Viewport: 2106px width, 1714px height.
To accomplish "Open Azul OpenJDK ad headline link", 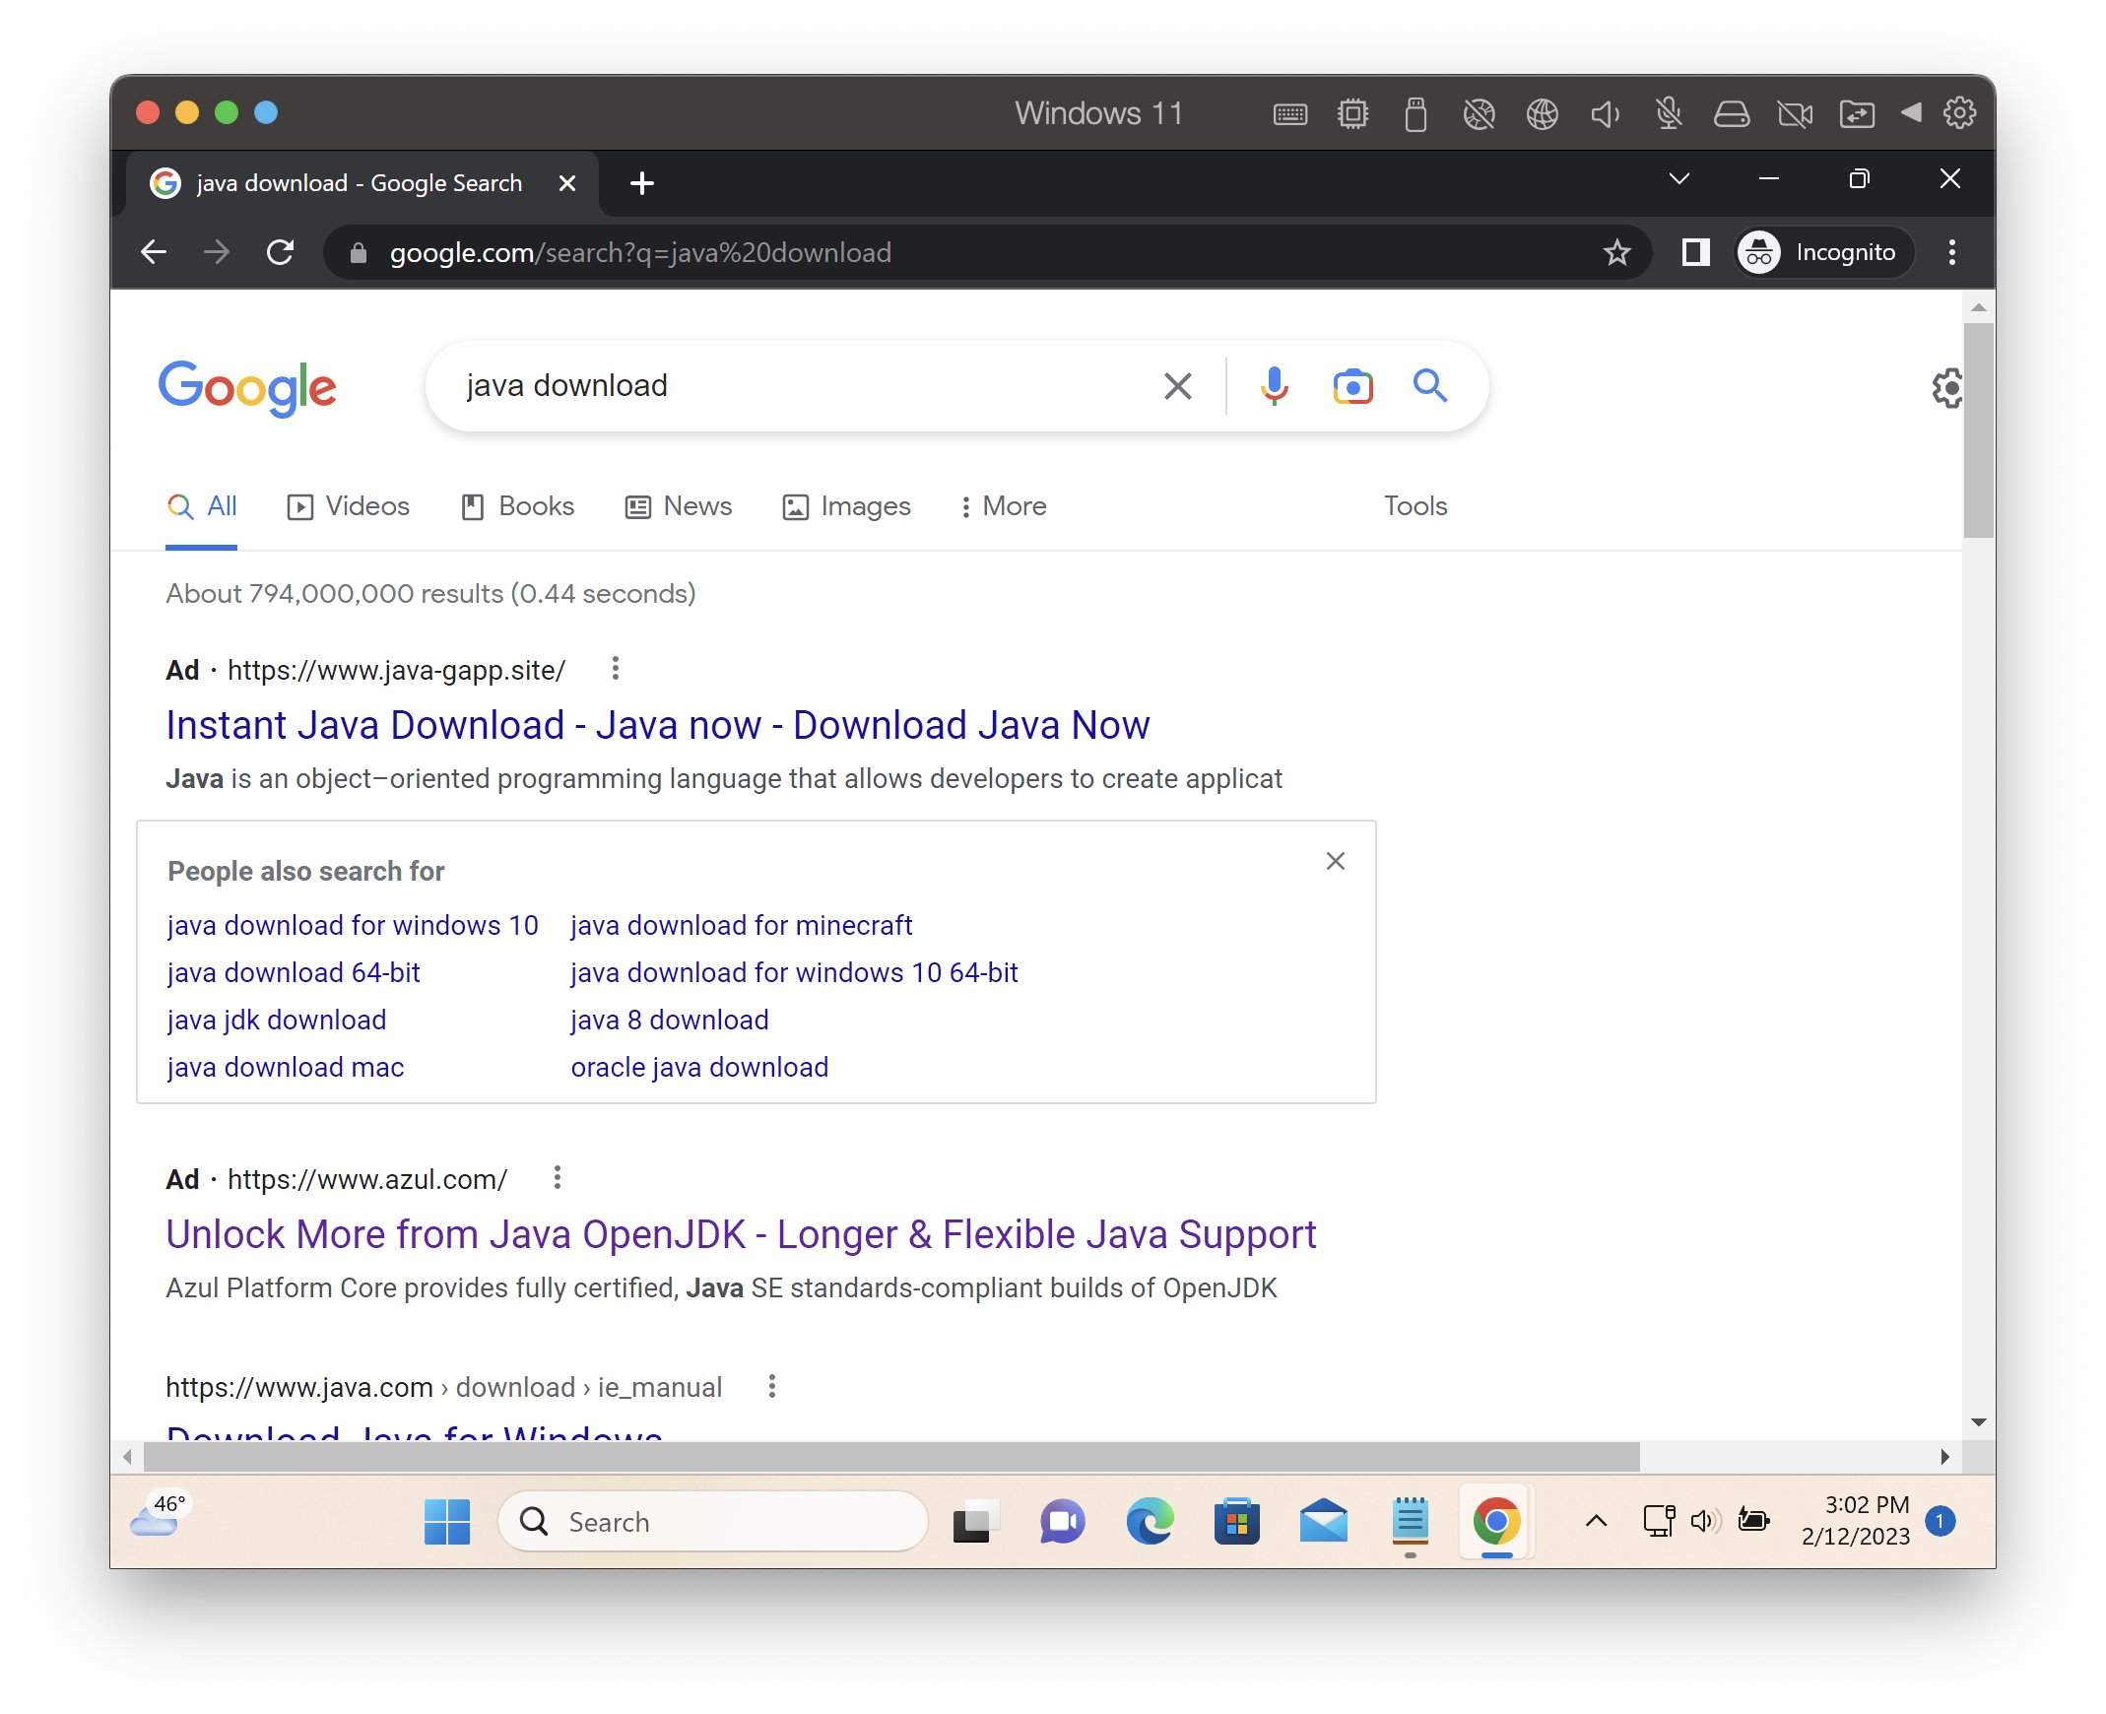I will tap(741, 1234).
